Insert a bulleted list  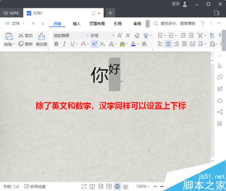tap(160, 36)
